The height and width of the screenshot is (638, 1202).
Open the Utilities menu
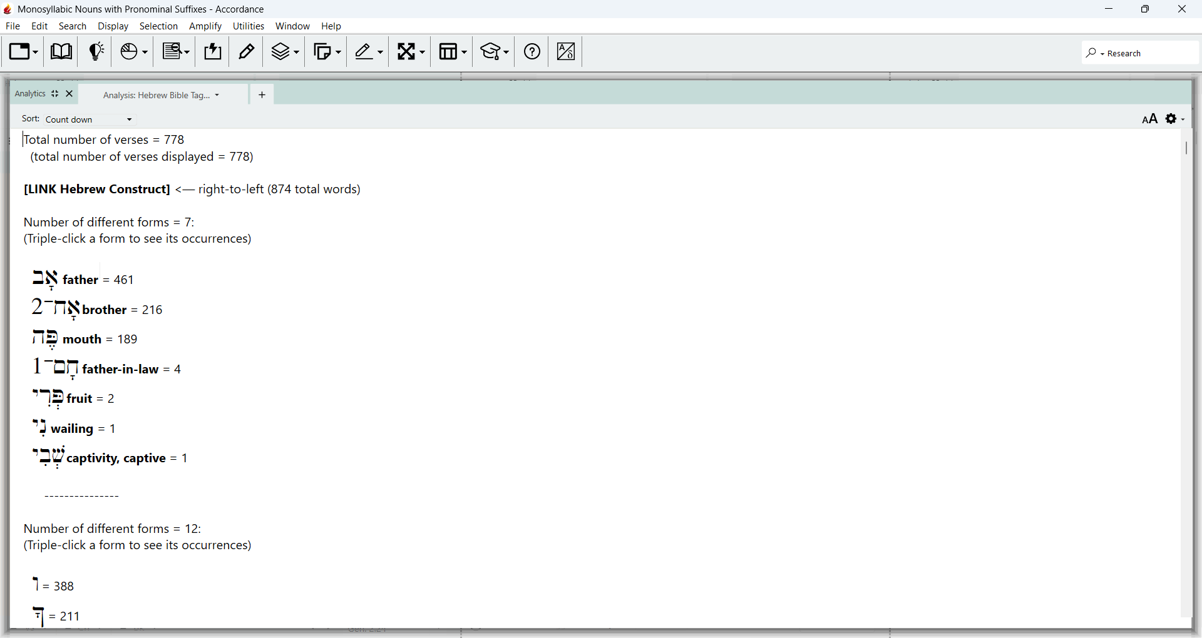point(249,26)
